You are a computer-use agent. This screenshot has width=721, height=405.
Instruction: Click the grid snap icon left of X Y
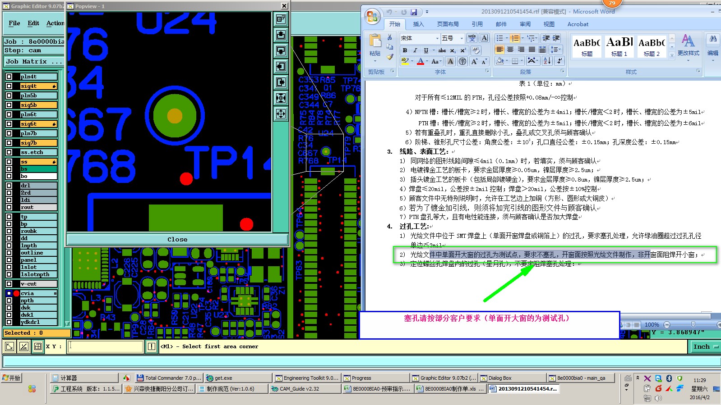38,346
